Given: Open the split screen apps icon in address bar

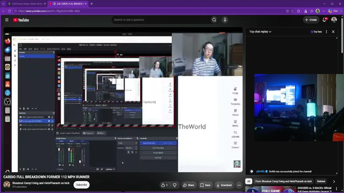Looking at the screenshot, I should pyautogui.click(x=288, y=11).
